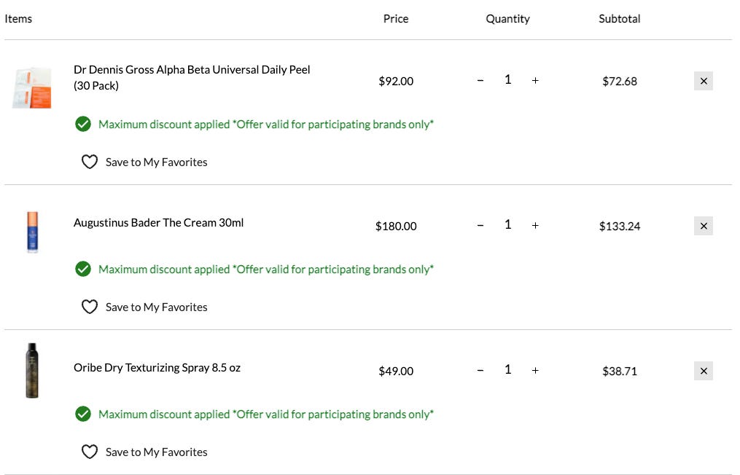Click green checkmark icon beside Oribe discount message

pyautogui.click(x=83, y=414)
